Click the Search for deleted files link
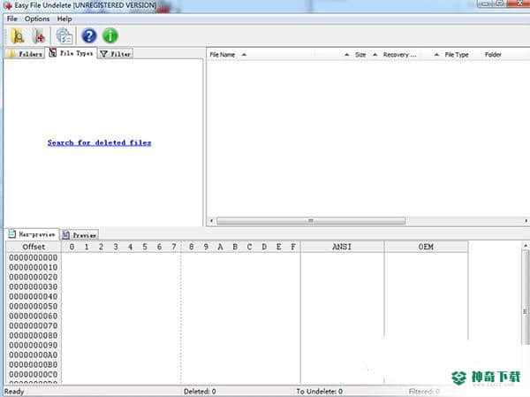Viewport: 530px width, 397px height. pyautogui.click(x=99, y=143)
